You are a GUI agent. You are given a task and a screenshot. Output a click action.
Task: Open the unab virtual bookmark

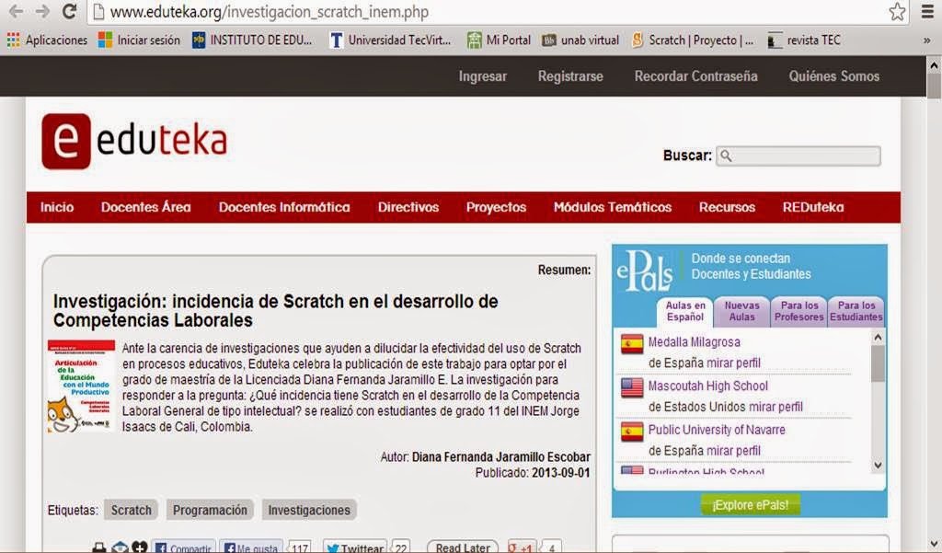click(x=580, y=40)
